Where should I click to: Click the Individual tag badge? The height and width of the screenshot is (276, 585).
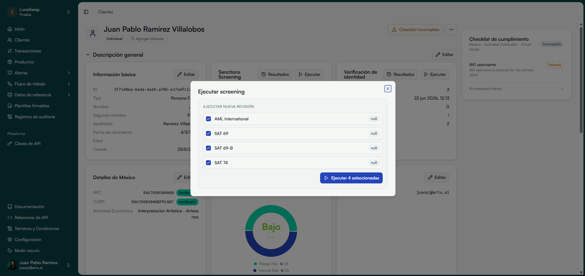click(x=114, y=39)
